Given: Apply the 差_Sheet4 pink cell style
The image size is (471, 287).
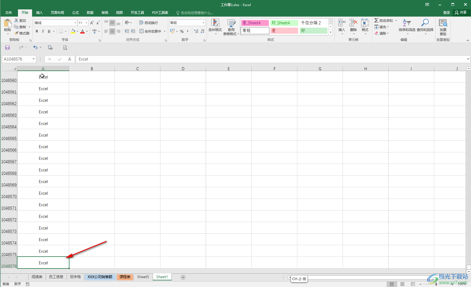Looking at the screenshot, I should (x=255, y=23).
